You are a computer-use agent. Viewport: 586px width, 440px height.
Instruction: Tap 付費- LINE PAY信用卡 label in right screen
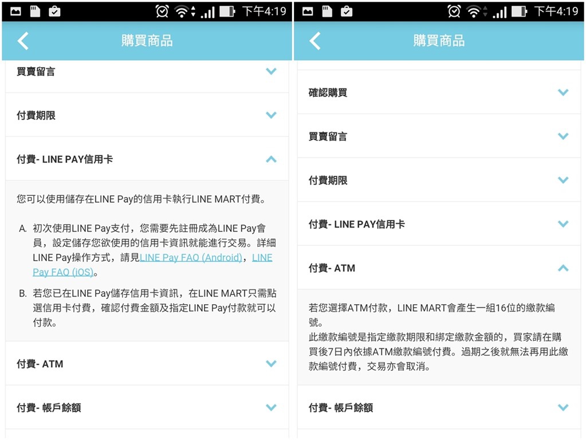(356, 225)
